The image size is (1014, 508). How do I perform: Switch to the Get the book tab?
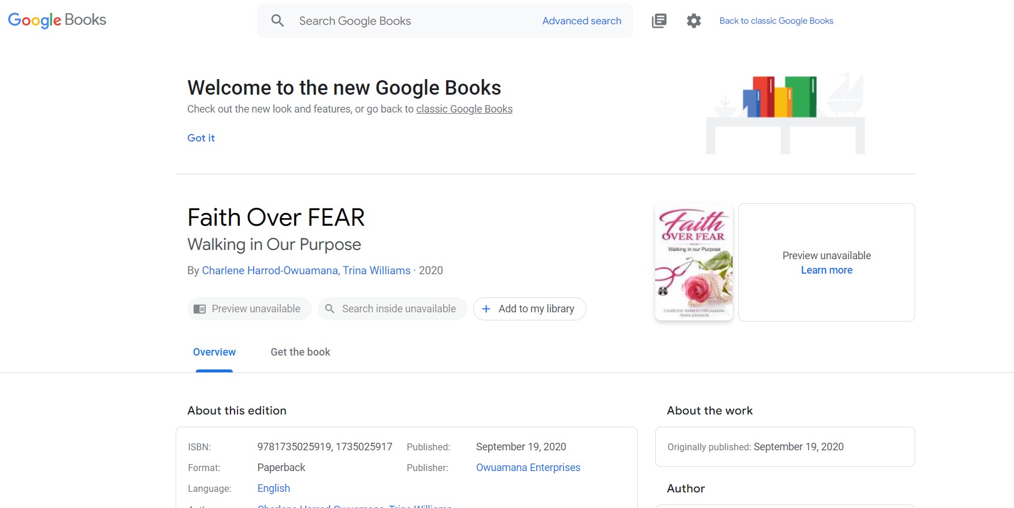[300, 352]
